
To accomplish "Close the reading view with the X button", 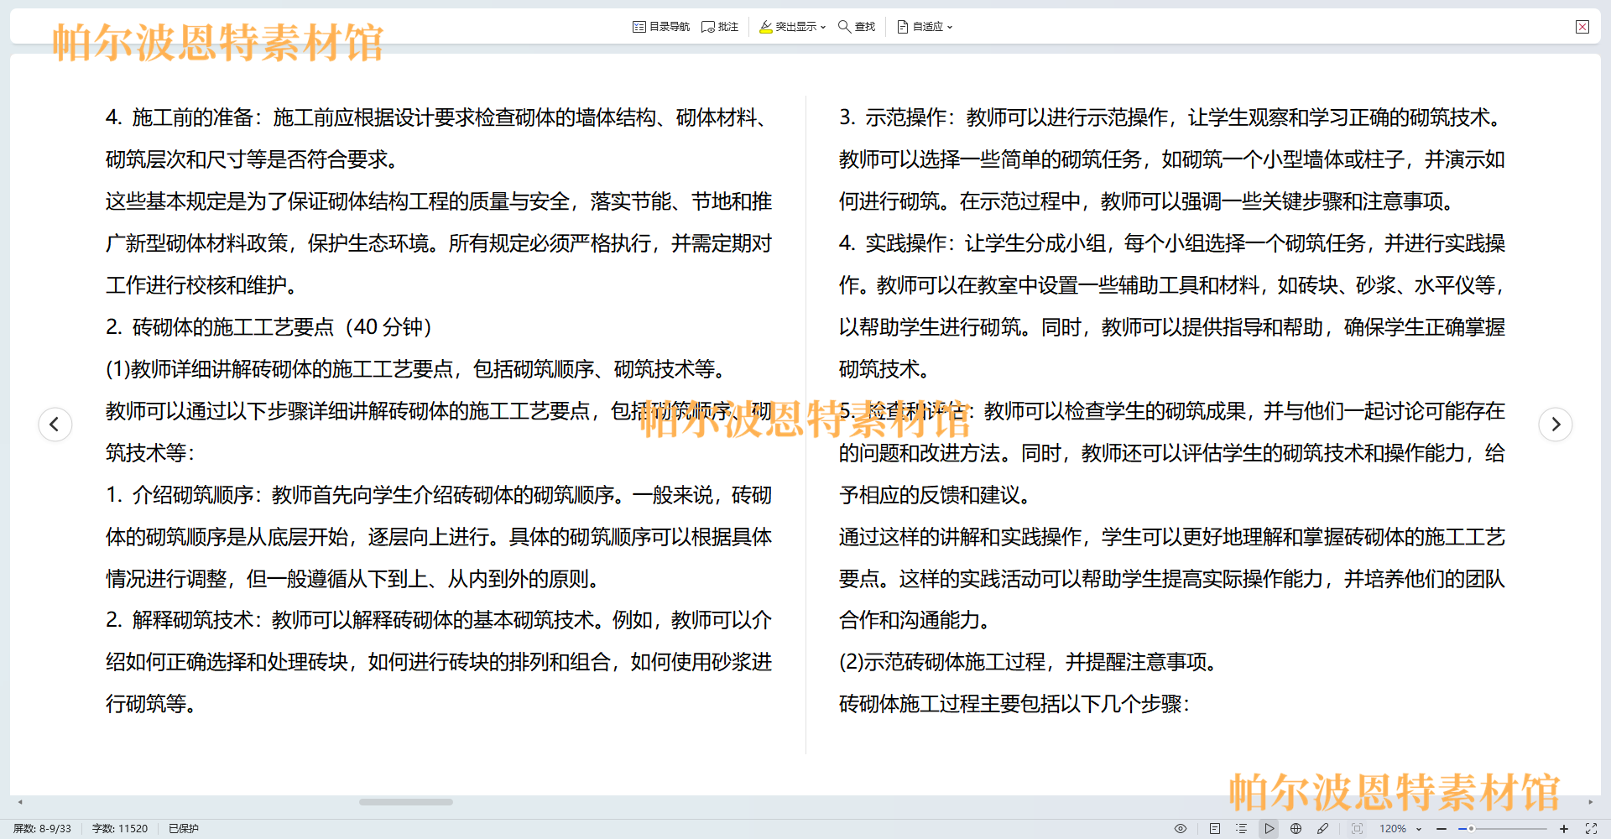I will coord(1582,27).
